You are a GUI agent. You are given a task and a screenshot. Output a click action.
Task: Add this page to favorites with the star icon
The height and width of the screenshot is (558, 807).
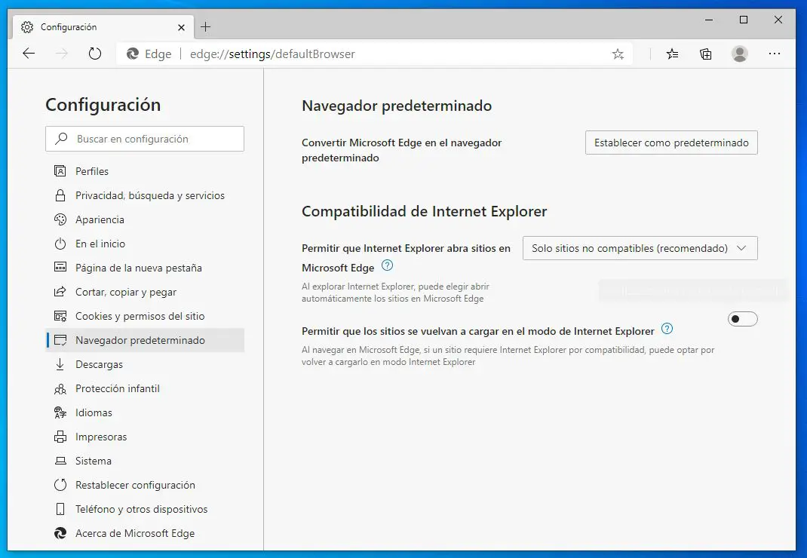coord(618,54)
